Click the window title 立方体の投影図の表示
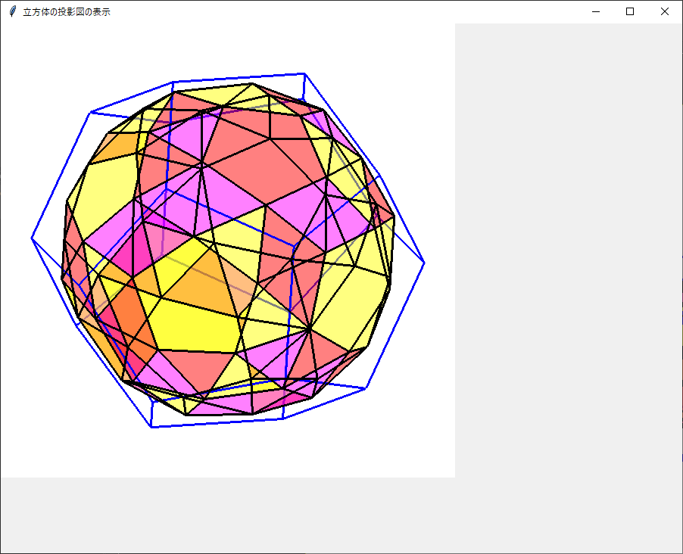The width and height of the screenshot is (683, 554). point(67,12)
